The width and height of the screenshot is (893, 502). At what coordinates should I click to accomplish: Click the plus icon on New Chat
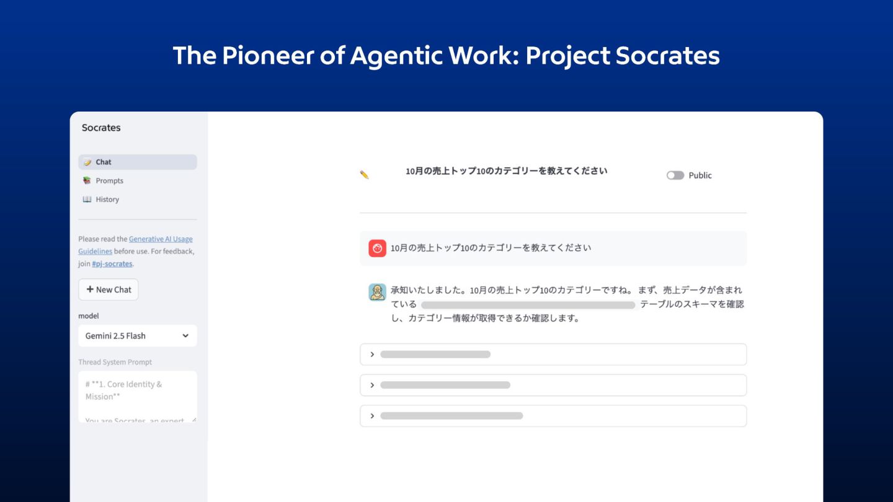point(90,289)
